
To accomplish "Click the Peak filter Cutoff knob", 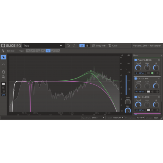I will (x=138, y=67).
